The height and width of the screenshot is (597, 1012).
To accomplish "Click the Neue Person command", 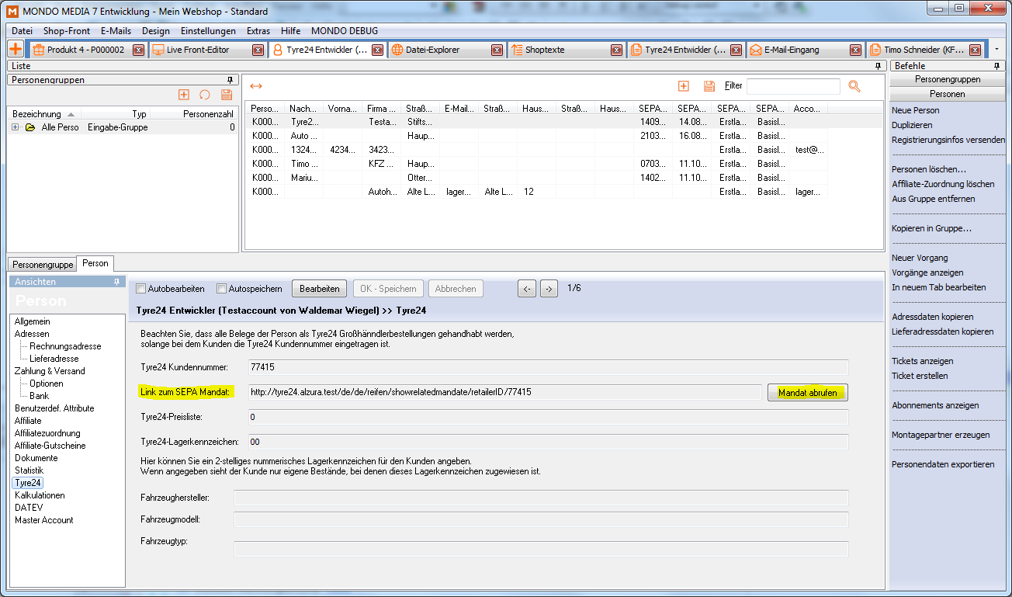I will pyautogui.click(x=916, y=110).
